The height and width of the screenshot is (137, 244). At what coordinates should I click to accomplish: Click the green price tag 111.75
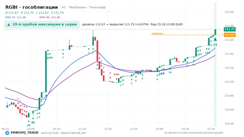[x=230, y=29]
